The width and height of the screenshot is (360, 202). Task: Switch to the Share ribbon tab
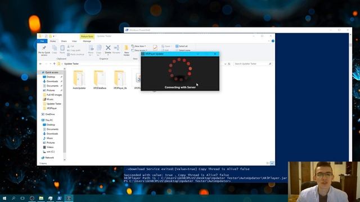(64, 41)
